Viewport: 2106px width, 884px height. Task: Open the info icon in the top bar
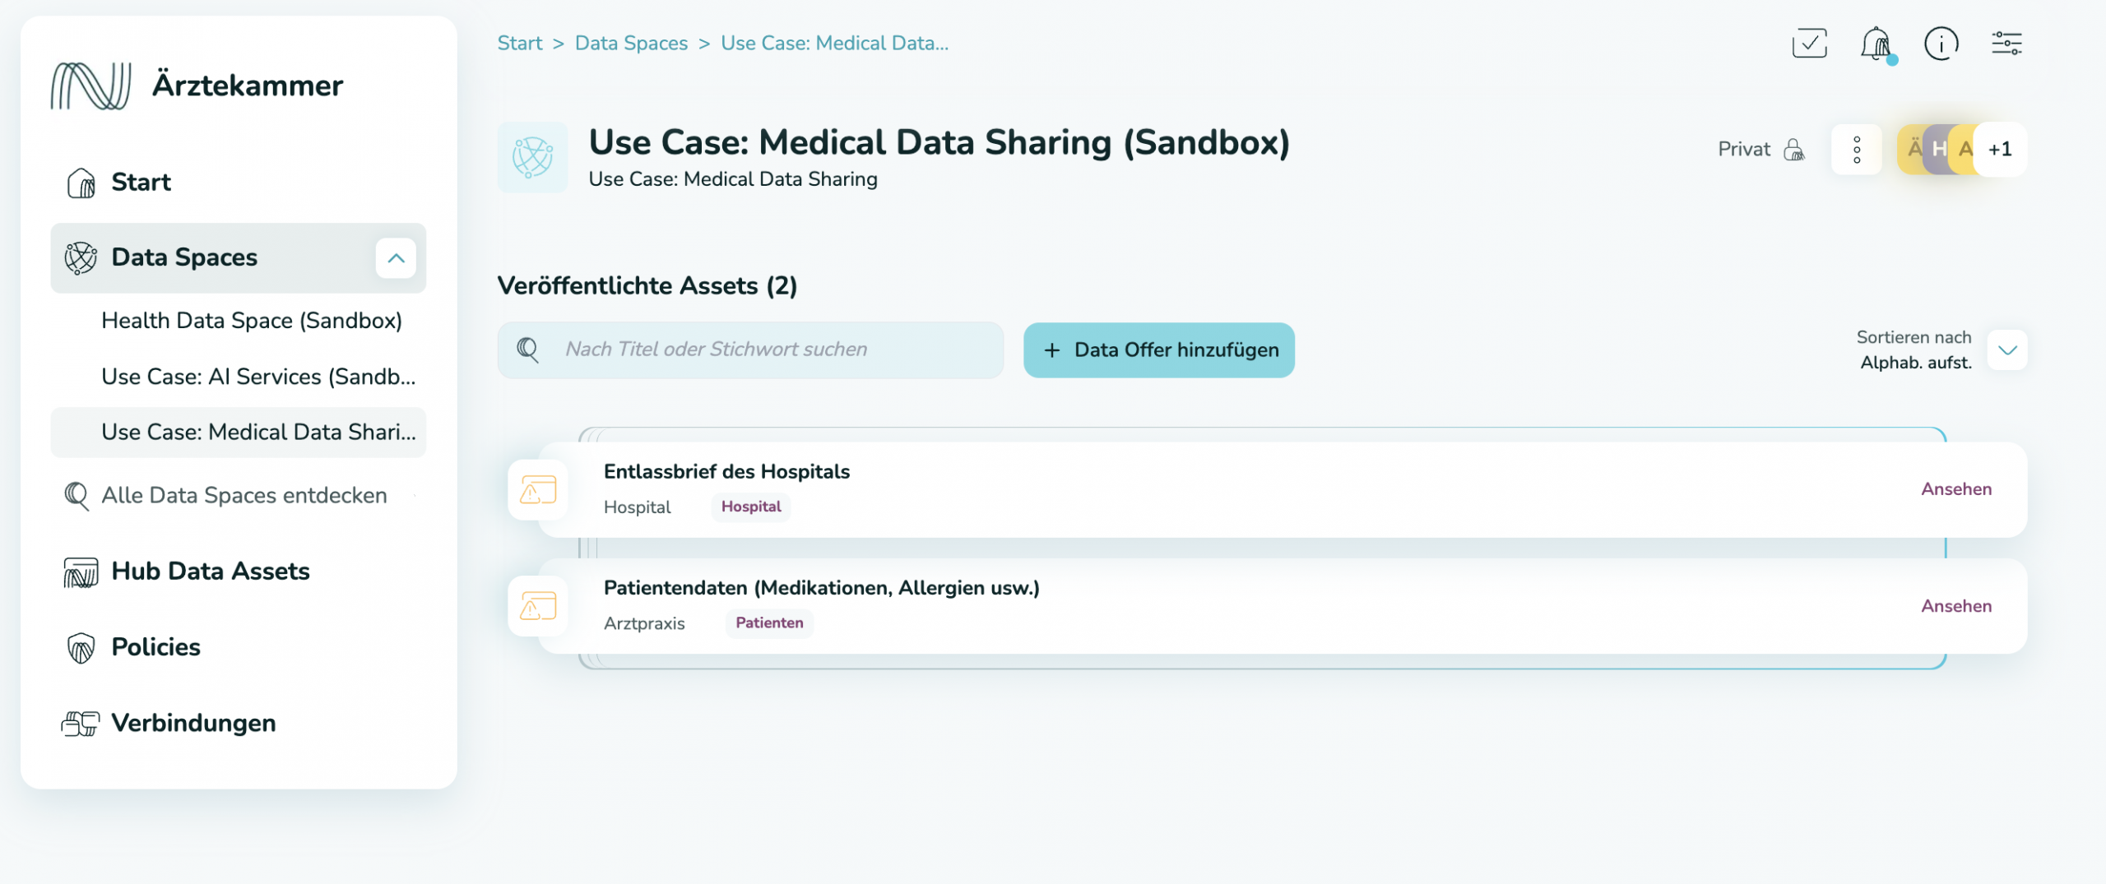1942,44
